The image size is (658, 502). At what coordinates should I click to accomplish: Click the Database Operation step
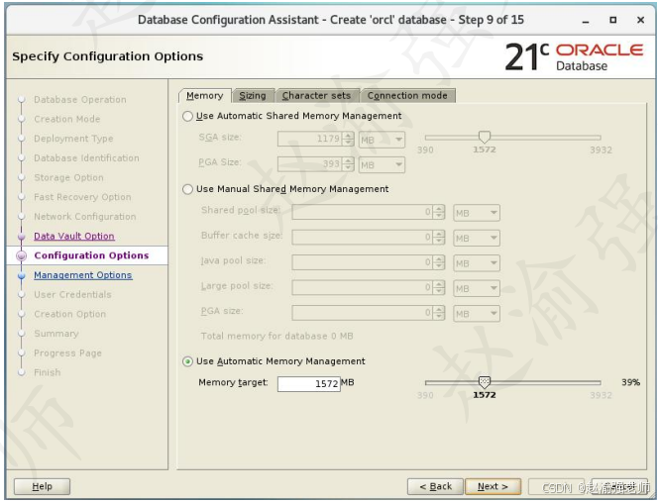pyautogui.click(x=80, y=100)
